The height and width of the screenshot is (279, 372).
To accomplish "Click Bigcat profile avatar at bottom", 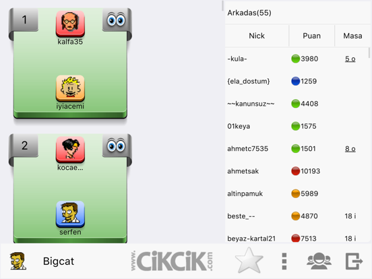I will [x=18, y=261].
